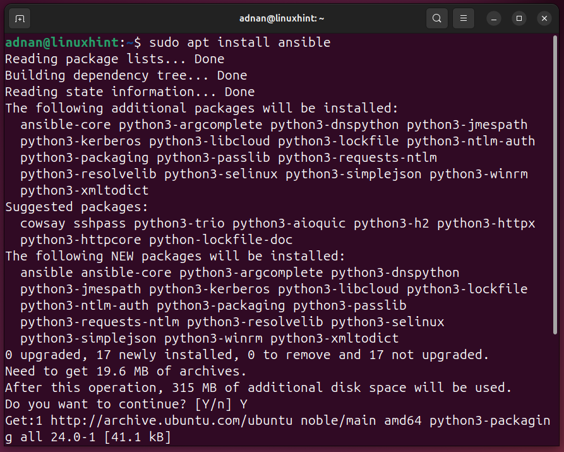The height and width of the screenshot is (452, 564).
Task: Click the [Y/n] confirmation prompt
Action: click(x=213, y=404)
